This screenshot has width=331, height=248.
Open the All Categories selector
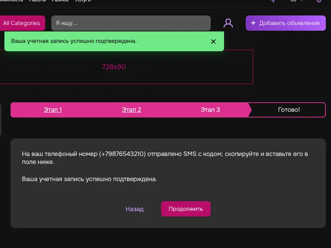pos(21,23)
